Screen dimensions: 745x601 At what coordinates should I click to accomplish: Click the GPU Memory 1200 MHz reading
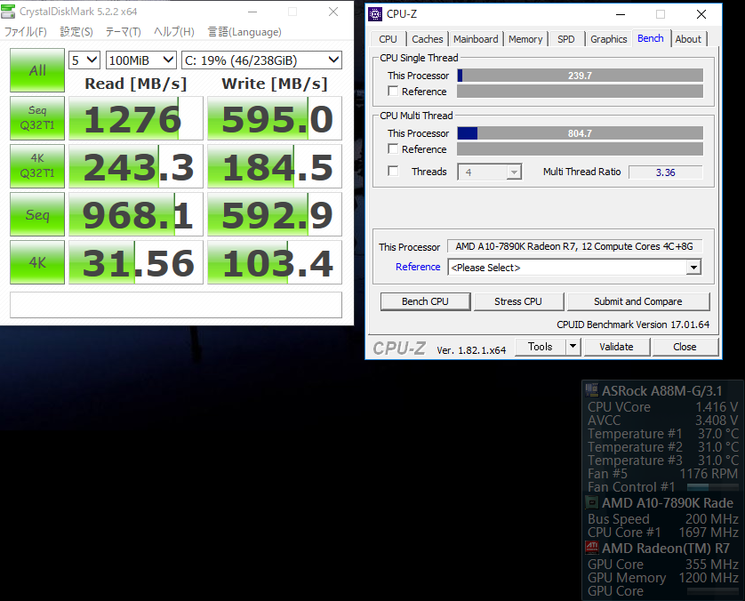tap(662, 578)
